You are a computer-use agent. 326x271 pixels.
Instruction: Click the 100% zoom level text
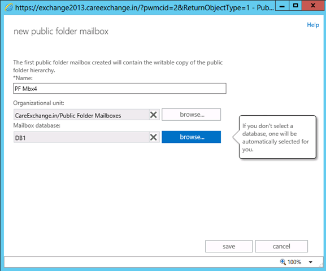point(294,262)
